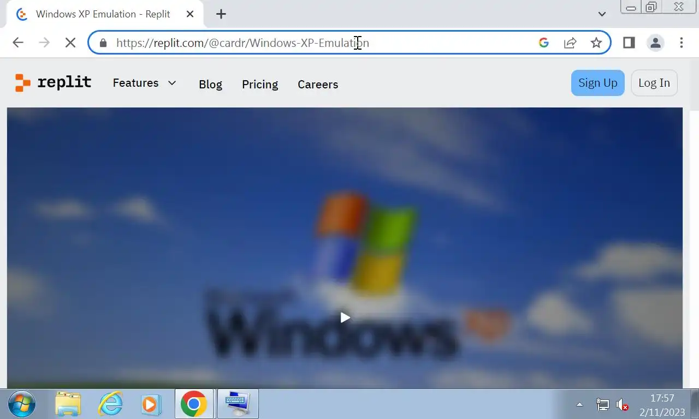The height and width of the screenshot is (419, 699).
Task: Click the Log In button
Action: pyautogui.click(x=654, y=83)
